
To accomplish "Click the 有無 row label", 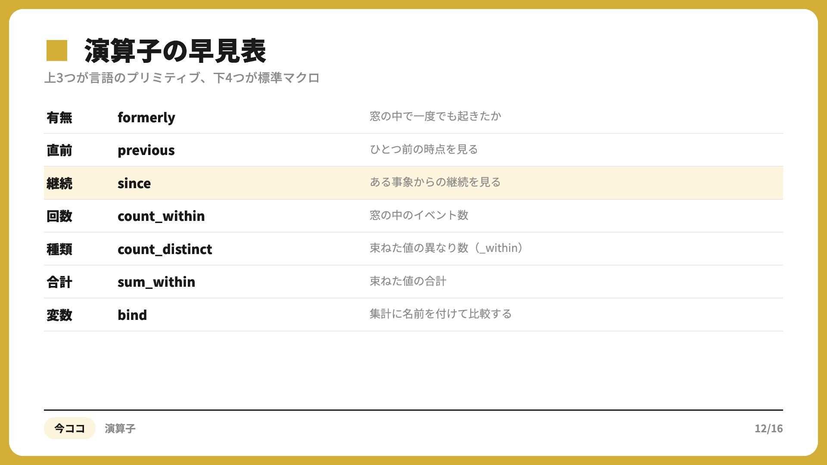I will [59, 118].
